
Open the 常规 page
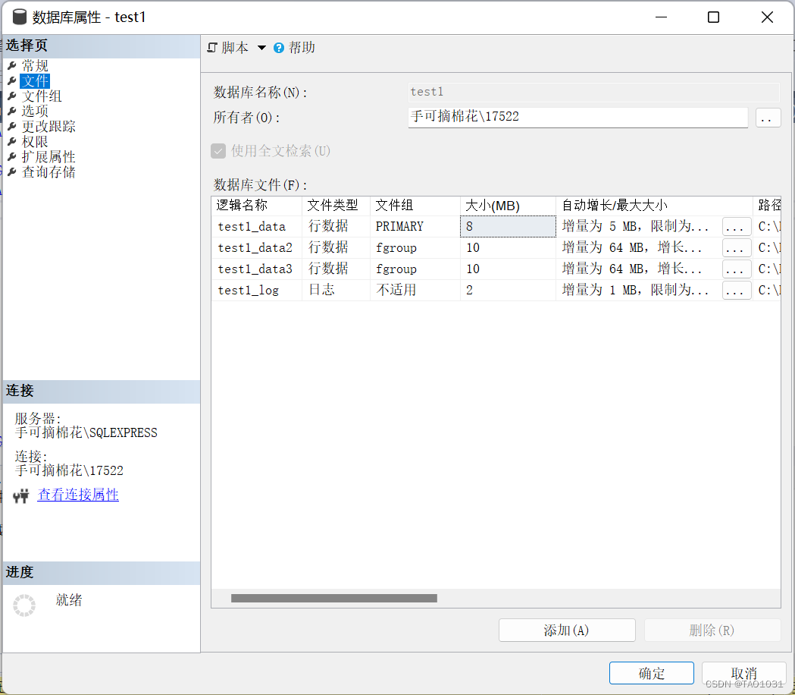pos(34,65)
